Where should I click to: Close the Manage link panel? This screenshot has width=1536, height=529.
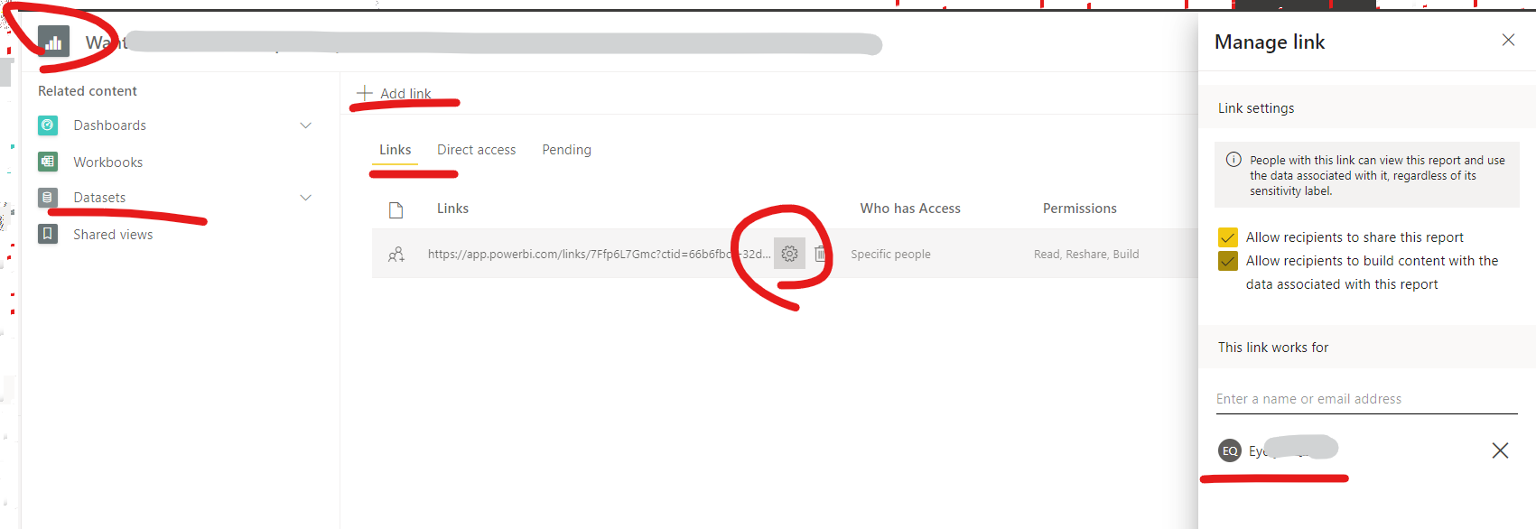click(x=1508, y=40)
